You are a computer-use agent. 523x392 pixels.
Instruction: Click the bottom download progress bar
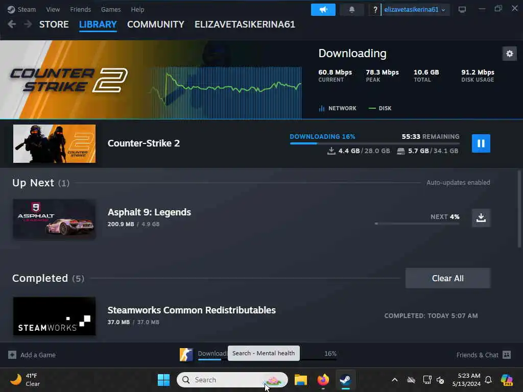[267, 359]
